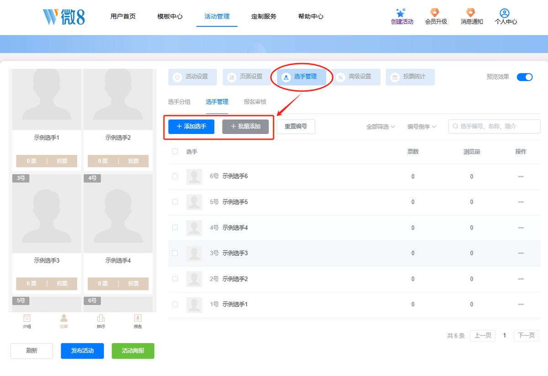Open 模板中心 in top navigation
This screenshot has width=548, height=376.
[170, 16]
